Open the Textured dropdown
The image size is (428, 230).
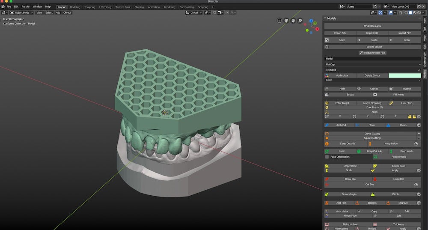(372, 70)
